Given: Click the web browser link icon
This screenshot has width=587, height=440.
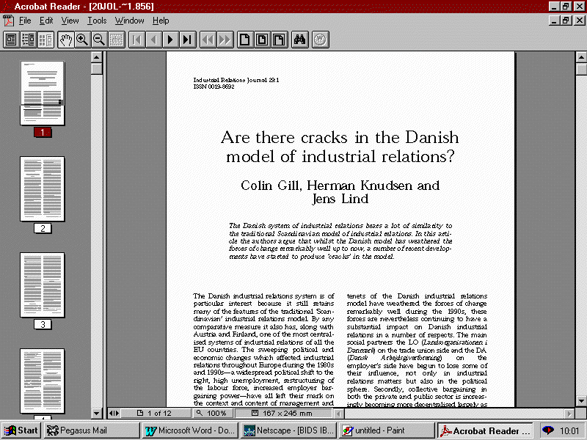Looking at the screenshot, I should pos(320,40).
